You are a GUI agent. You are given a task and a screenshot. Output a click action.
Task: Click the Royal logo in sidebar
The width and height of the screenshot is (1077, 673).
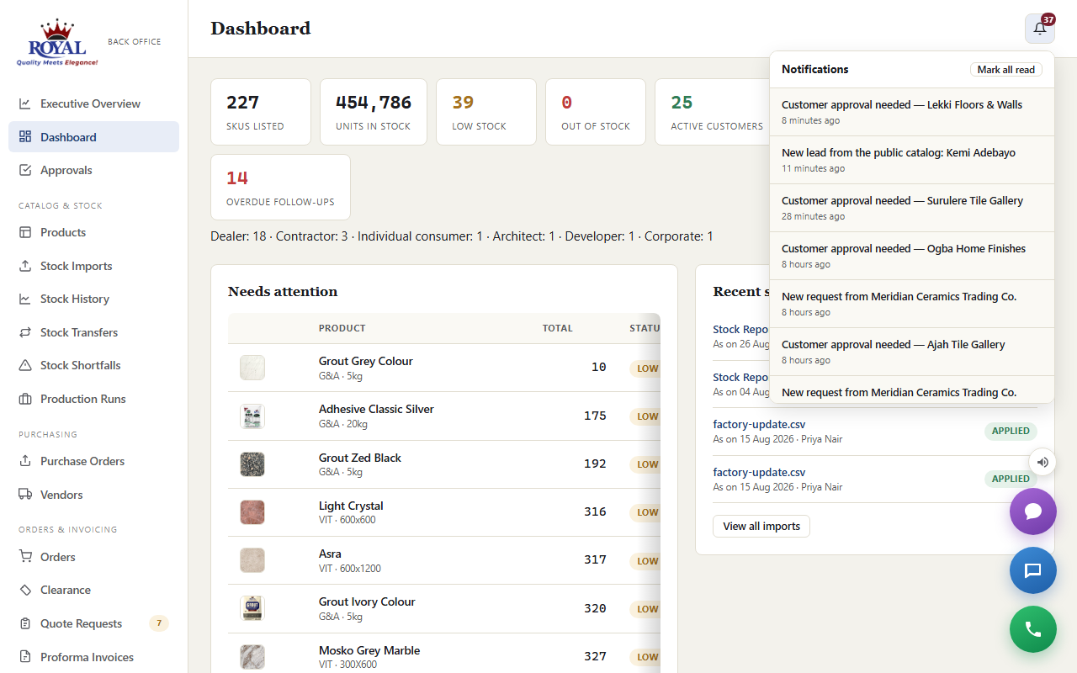click(x=57, y=42)
